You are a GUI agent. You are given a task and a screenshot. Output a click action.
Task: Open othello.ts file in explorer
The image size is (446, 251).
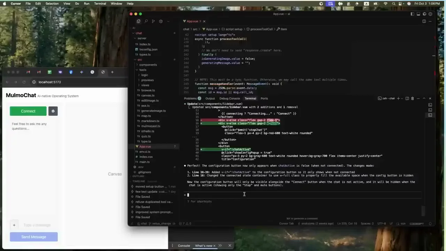click(x=148, y=131)
